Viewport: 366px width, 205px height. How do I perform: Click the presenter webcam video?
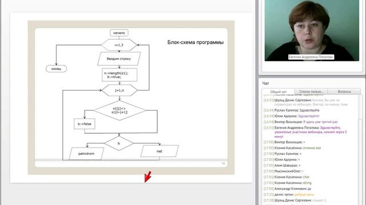pos(312,30)
